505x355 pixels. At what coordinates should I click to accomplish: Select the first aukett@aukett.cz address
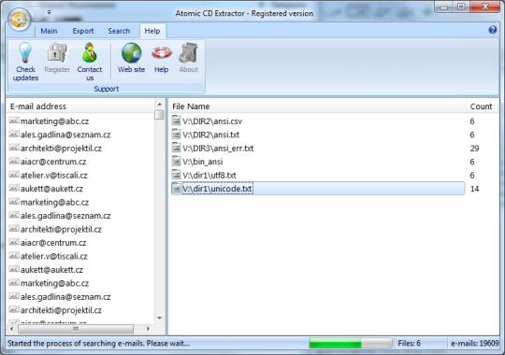point(51,189)
